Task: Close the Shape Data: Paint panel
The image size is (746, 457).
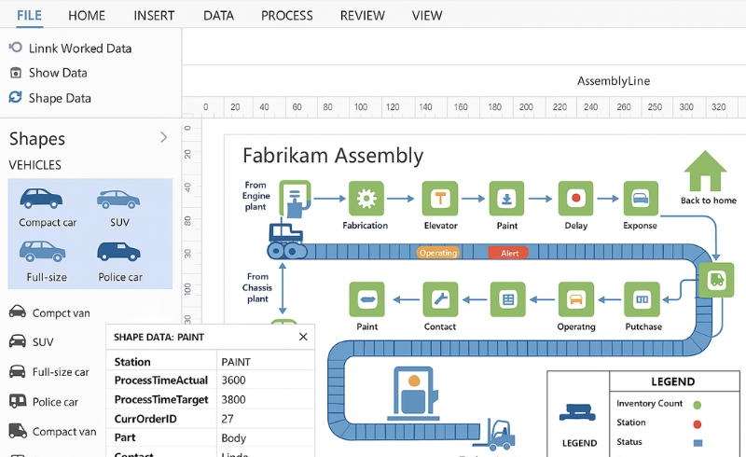Action: (x=303, y=337)
